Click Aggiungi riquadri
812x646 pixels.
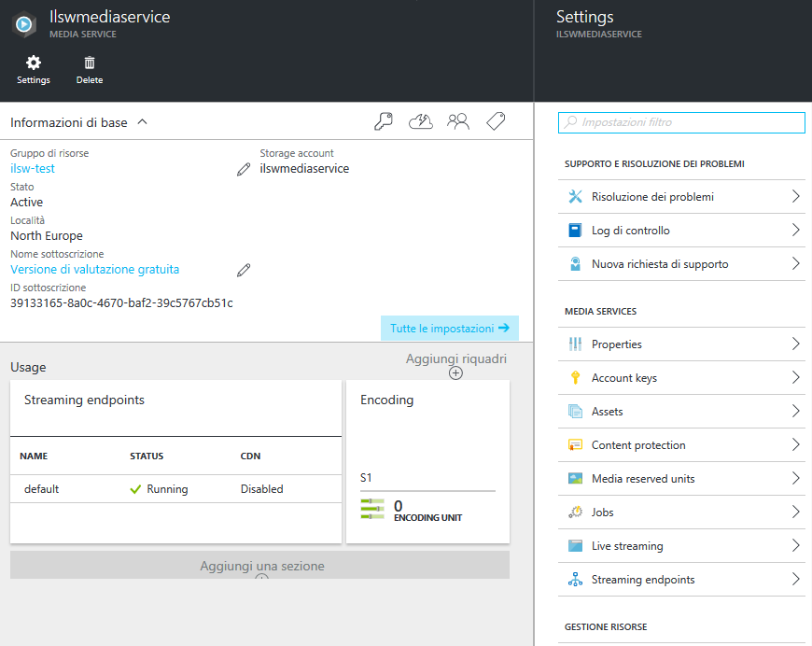[455, 358]
